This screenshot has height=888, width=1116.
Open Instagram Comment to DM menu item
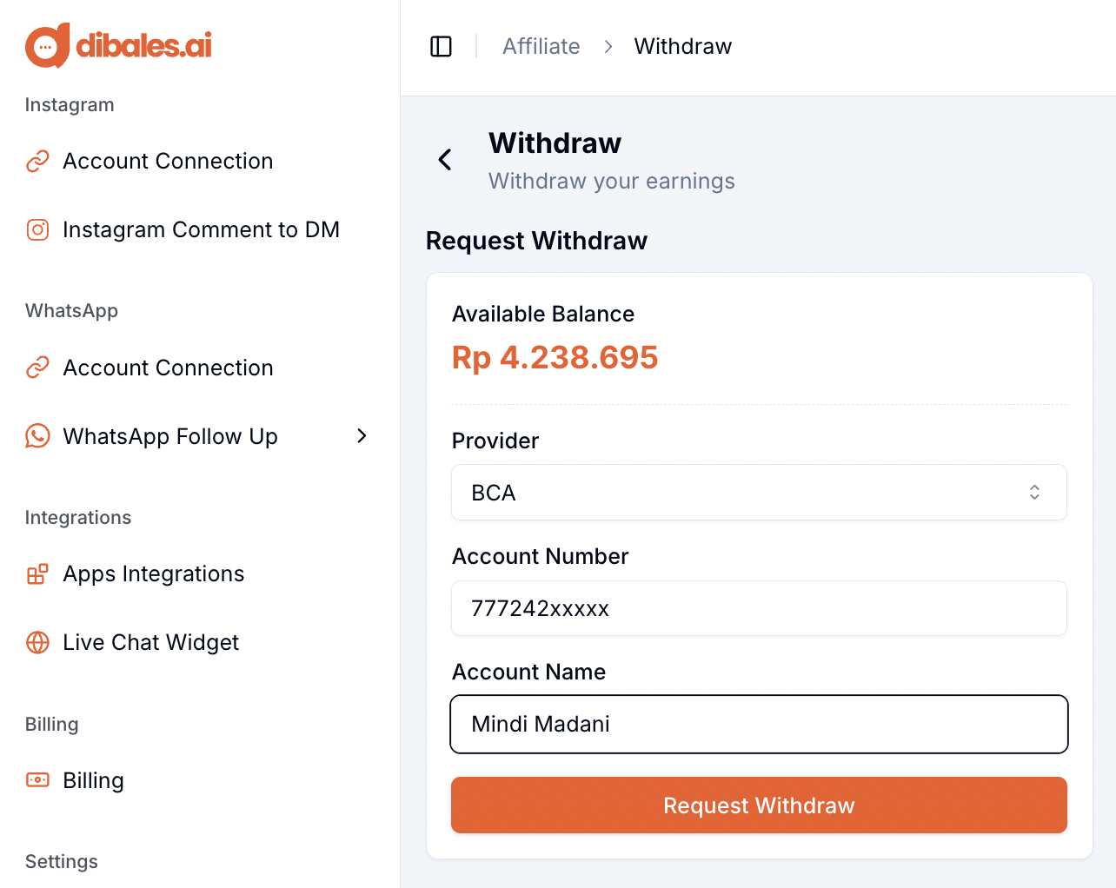pyautogui.click(x=201, y=229)
